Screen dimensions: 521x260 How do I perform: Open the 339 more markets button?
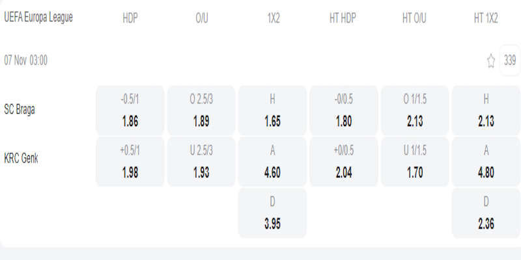510,60
